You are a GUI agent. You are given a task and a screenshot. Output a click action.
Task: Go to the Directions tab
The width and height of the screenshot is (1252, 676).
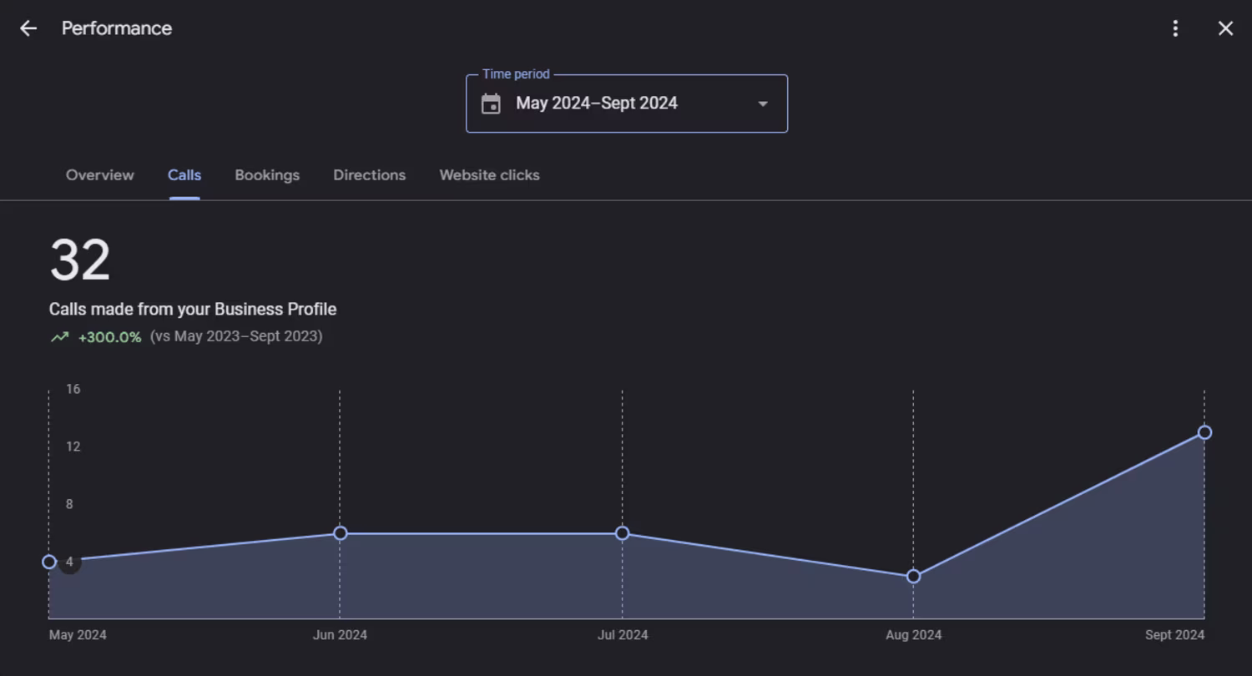[x=370, y=175]
